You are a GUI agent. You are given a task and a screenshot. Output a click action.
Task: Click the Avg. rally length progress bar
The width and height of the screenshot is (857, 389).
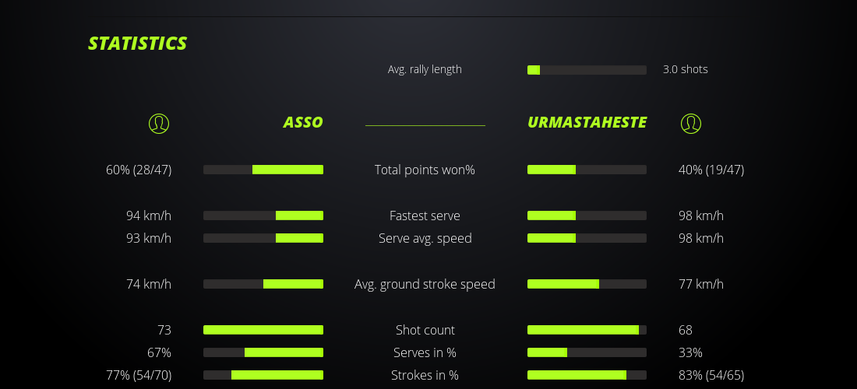pos(587,70)
